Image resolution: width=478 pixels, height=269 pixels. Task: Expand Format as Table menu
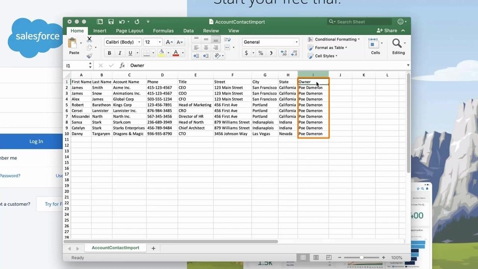pos(328,47)
